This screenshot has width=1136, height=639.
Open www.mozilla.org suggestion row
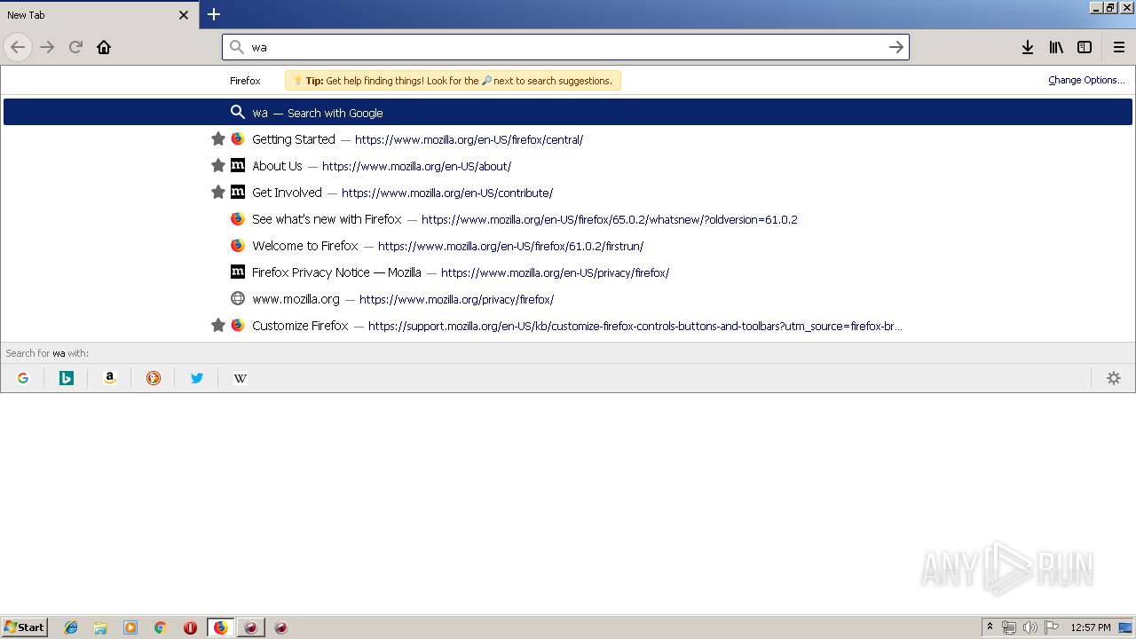click(x=568, y=299)
